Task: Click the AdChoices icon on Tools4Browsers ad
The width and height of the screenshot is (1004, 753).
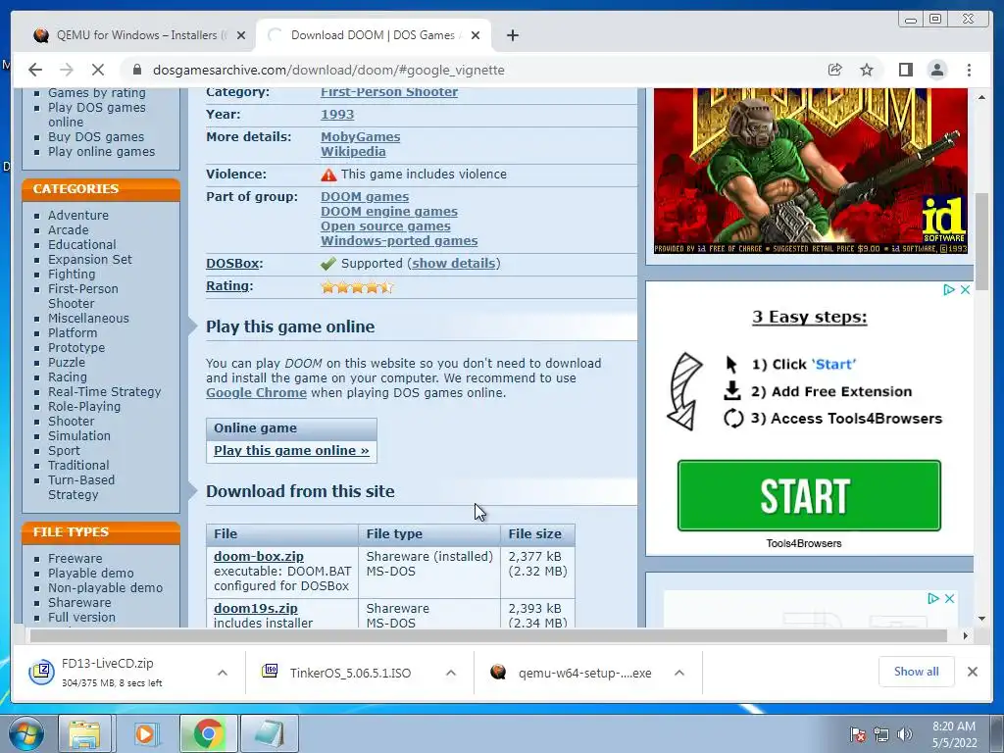Action: pos(949,289)
